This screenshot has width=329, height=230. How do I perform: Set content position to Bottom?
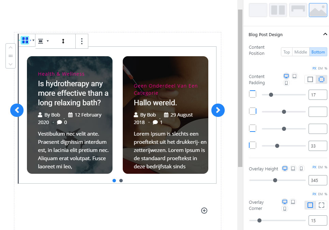(318, 52)
